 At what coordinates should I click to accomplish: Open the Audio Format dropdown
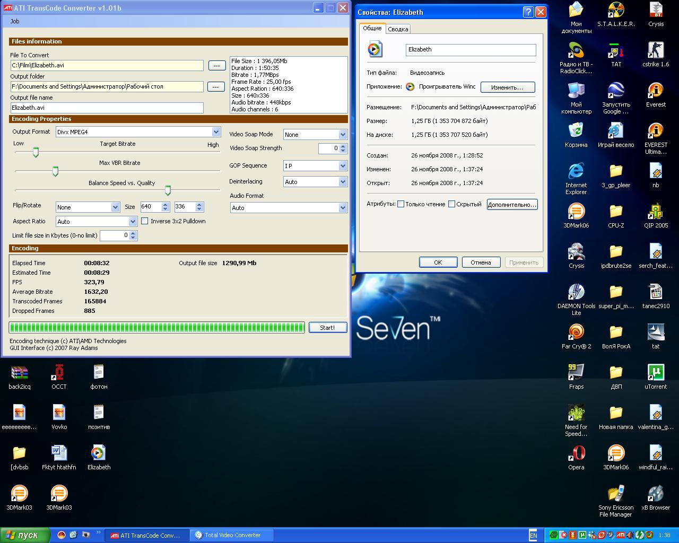[343, 208]
